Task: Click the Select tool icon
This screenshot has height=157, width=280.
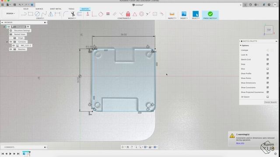Action: pos(196,14)
